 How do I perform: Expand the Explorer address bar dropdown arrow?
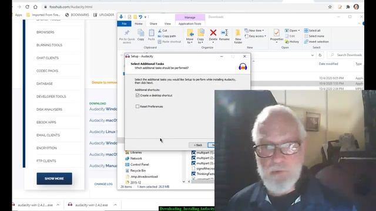tap(312, 55)
